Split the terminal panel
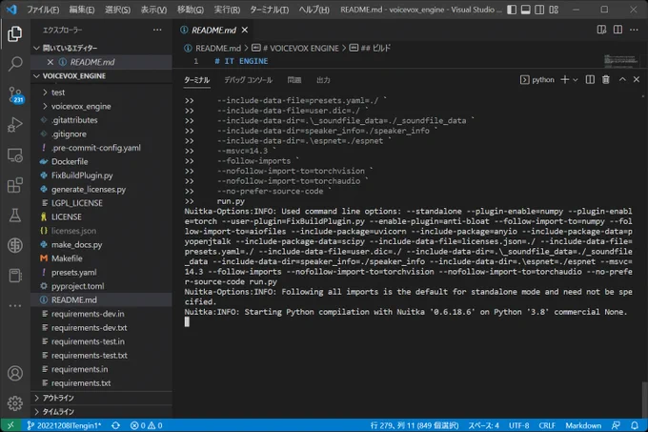The height and width of the screenshot is (432, 648). coord(590,79)
